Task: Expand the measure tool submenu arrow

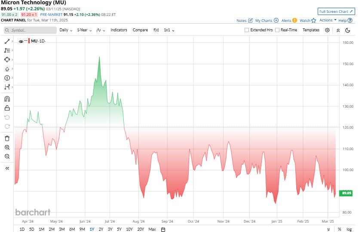Action: click(12, 87)
